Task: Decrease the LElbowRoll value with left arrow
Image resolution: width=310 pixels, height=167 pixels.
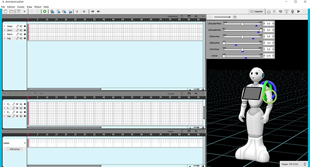Action: point(264,43)
